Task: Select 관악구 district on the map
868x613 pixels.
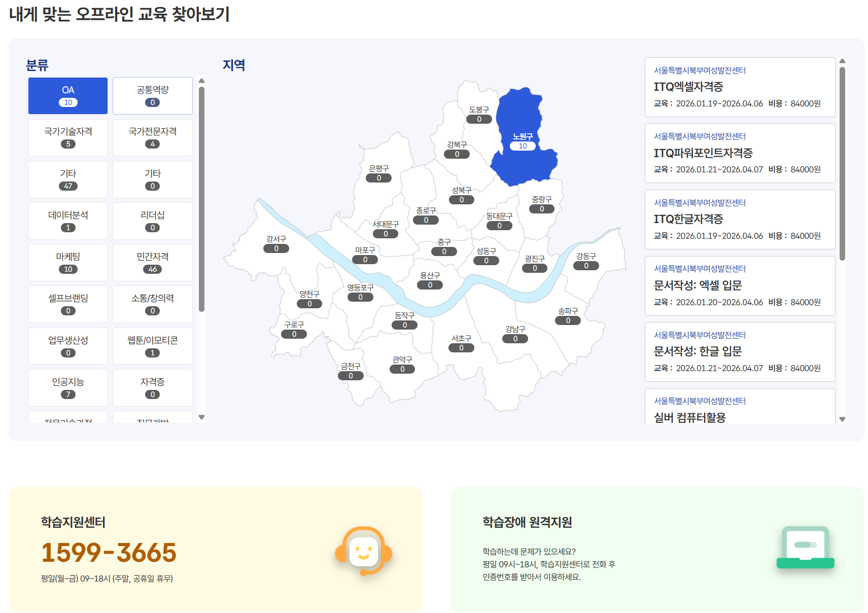Action: click(x=402, y=365)
